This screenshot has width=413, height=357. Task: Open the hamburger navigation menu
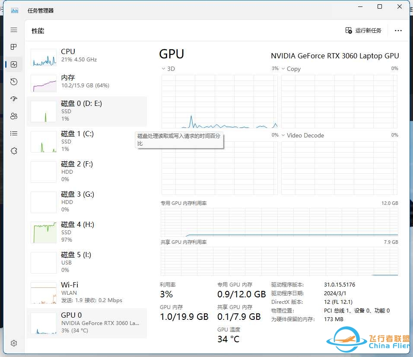click(14, 30)
